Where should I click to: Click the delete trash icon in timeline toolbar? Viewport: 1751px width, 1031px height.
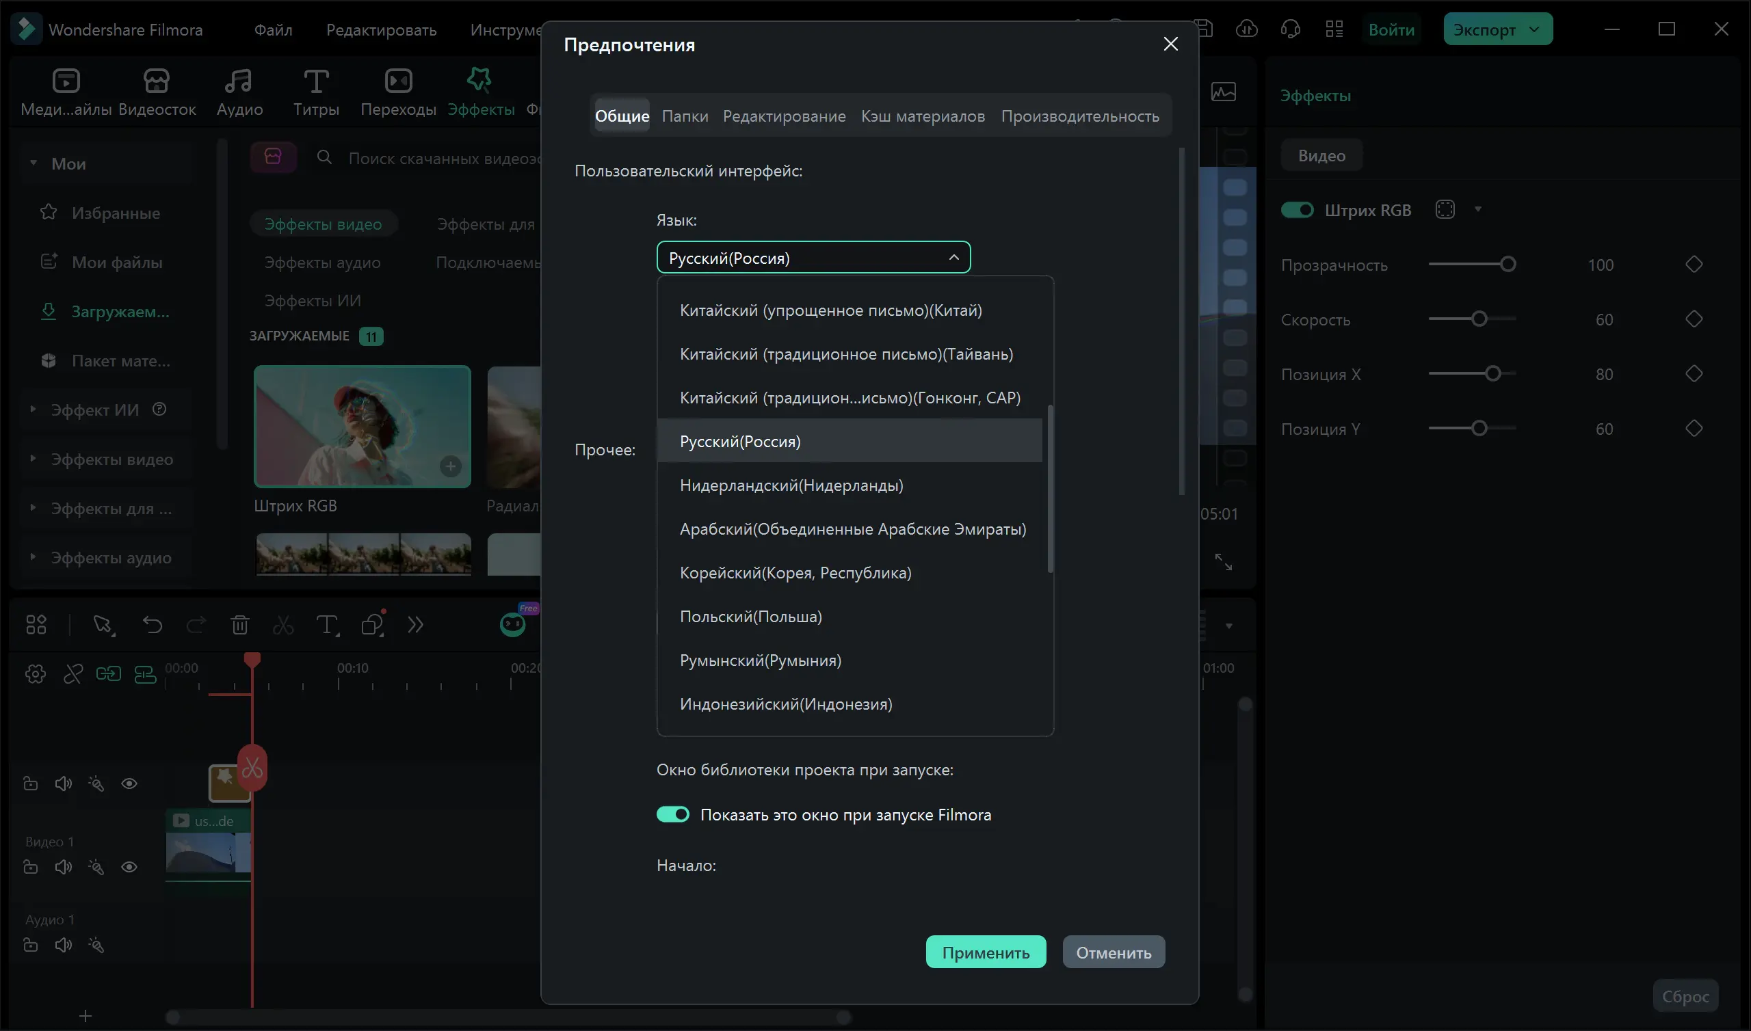[x=239, y=626]
